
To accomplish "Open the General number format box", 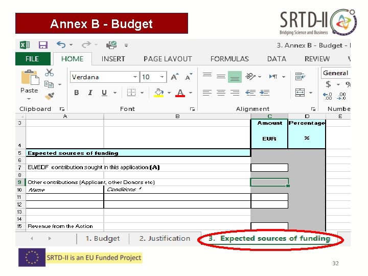I will click(336, 73).
